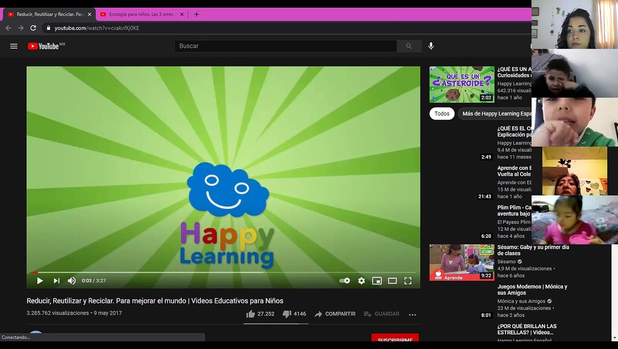Screen dimensions: 618x349
Task: Focus the Buscar search field
Action: click(x=285, y=46)
